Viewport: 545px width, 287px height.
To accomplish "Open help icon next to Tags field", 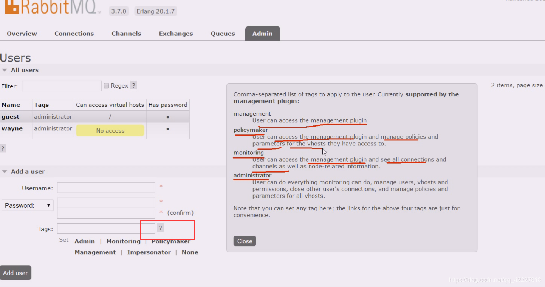I will (160, 228).
